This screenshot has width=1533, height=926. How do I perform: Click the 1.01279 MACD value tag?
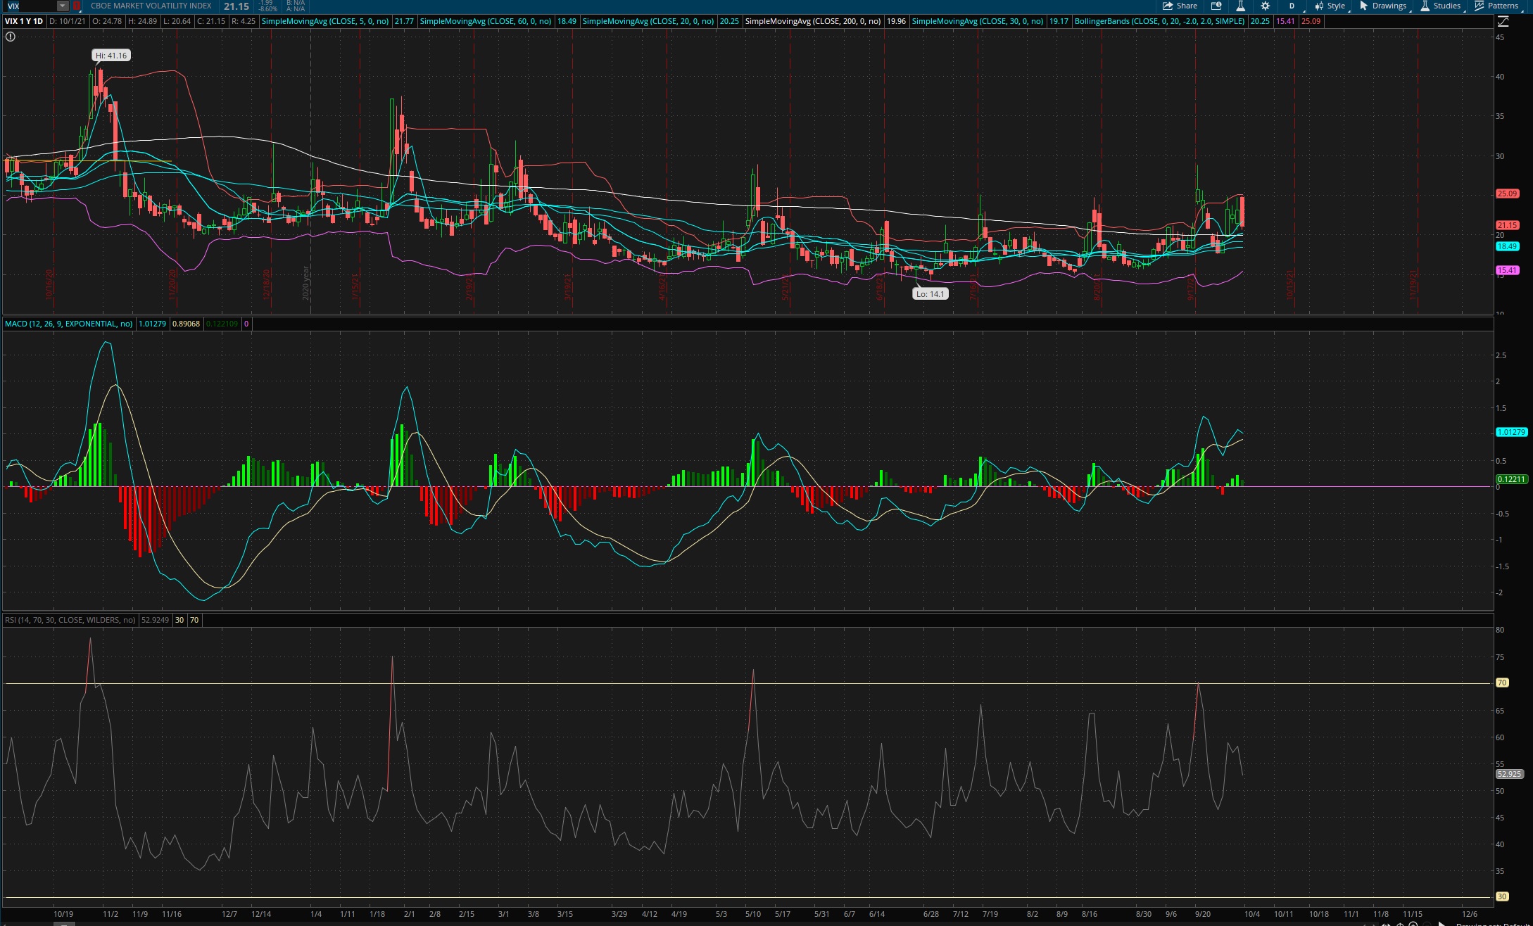1511,432
